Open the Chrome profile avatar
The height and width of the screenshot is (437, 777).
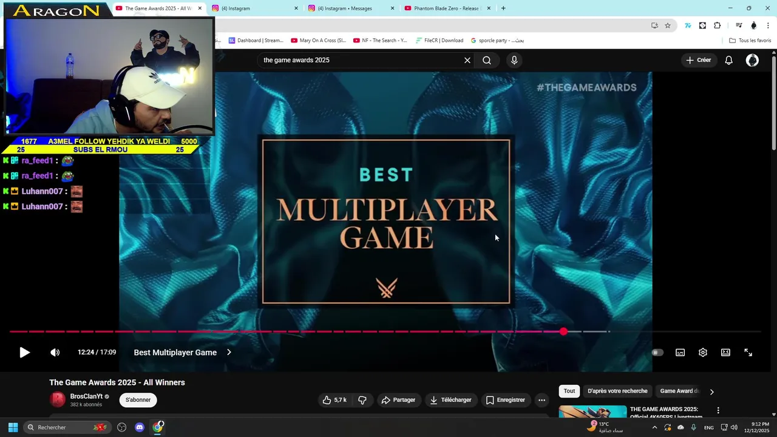(754, 25)
